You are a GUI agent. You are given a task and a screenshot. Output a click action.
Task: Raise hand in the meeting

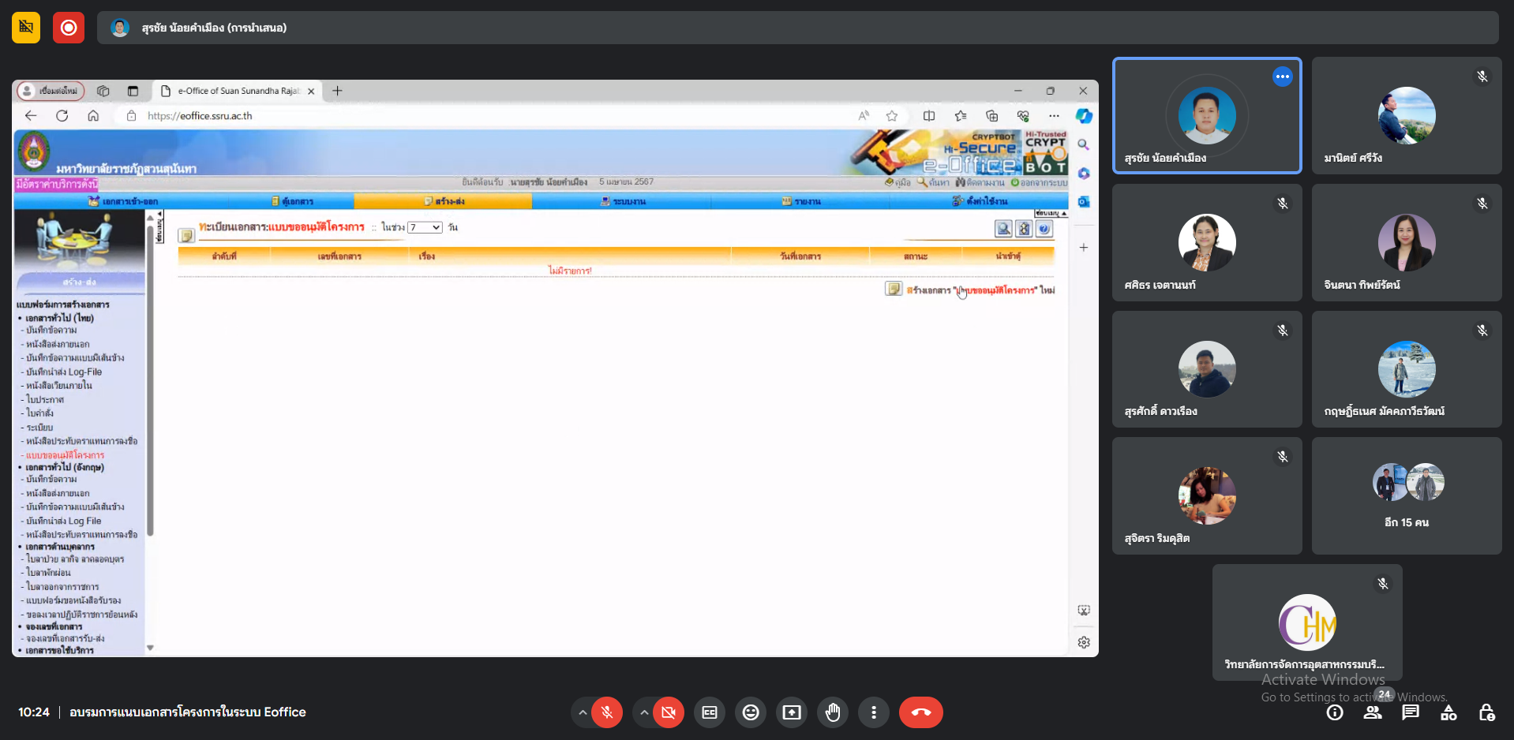click(x=833, y=712)
